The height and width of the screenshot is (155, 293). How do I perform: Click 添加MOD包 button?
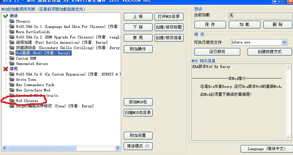[138, 102]
